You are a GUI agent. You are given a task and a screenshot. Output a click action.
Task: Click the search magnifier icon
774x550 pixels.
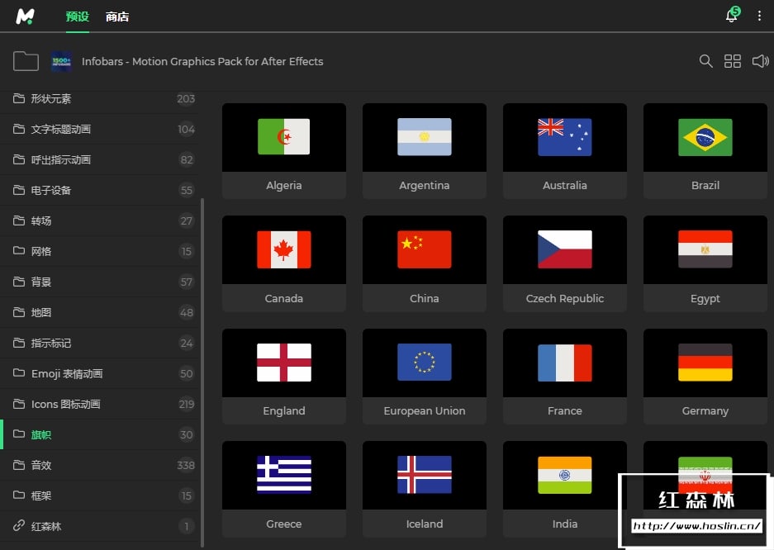[x=706, y=61]
